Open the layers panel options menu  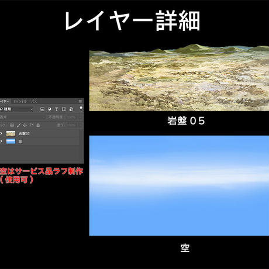(x=80, y=101)
